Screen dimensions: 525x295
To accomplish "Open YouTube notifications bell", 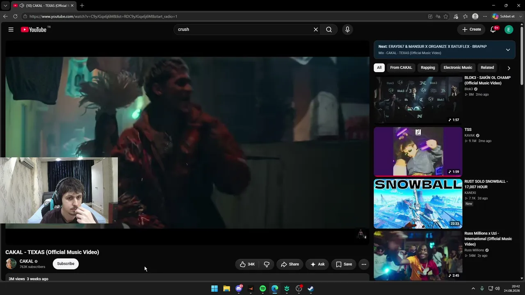I will pos(493,29).
